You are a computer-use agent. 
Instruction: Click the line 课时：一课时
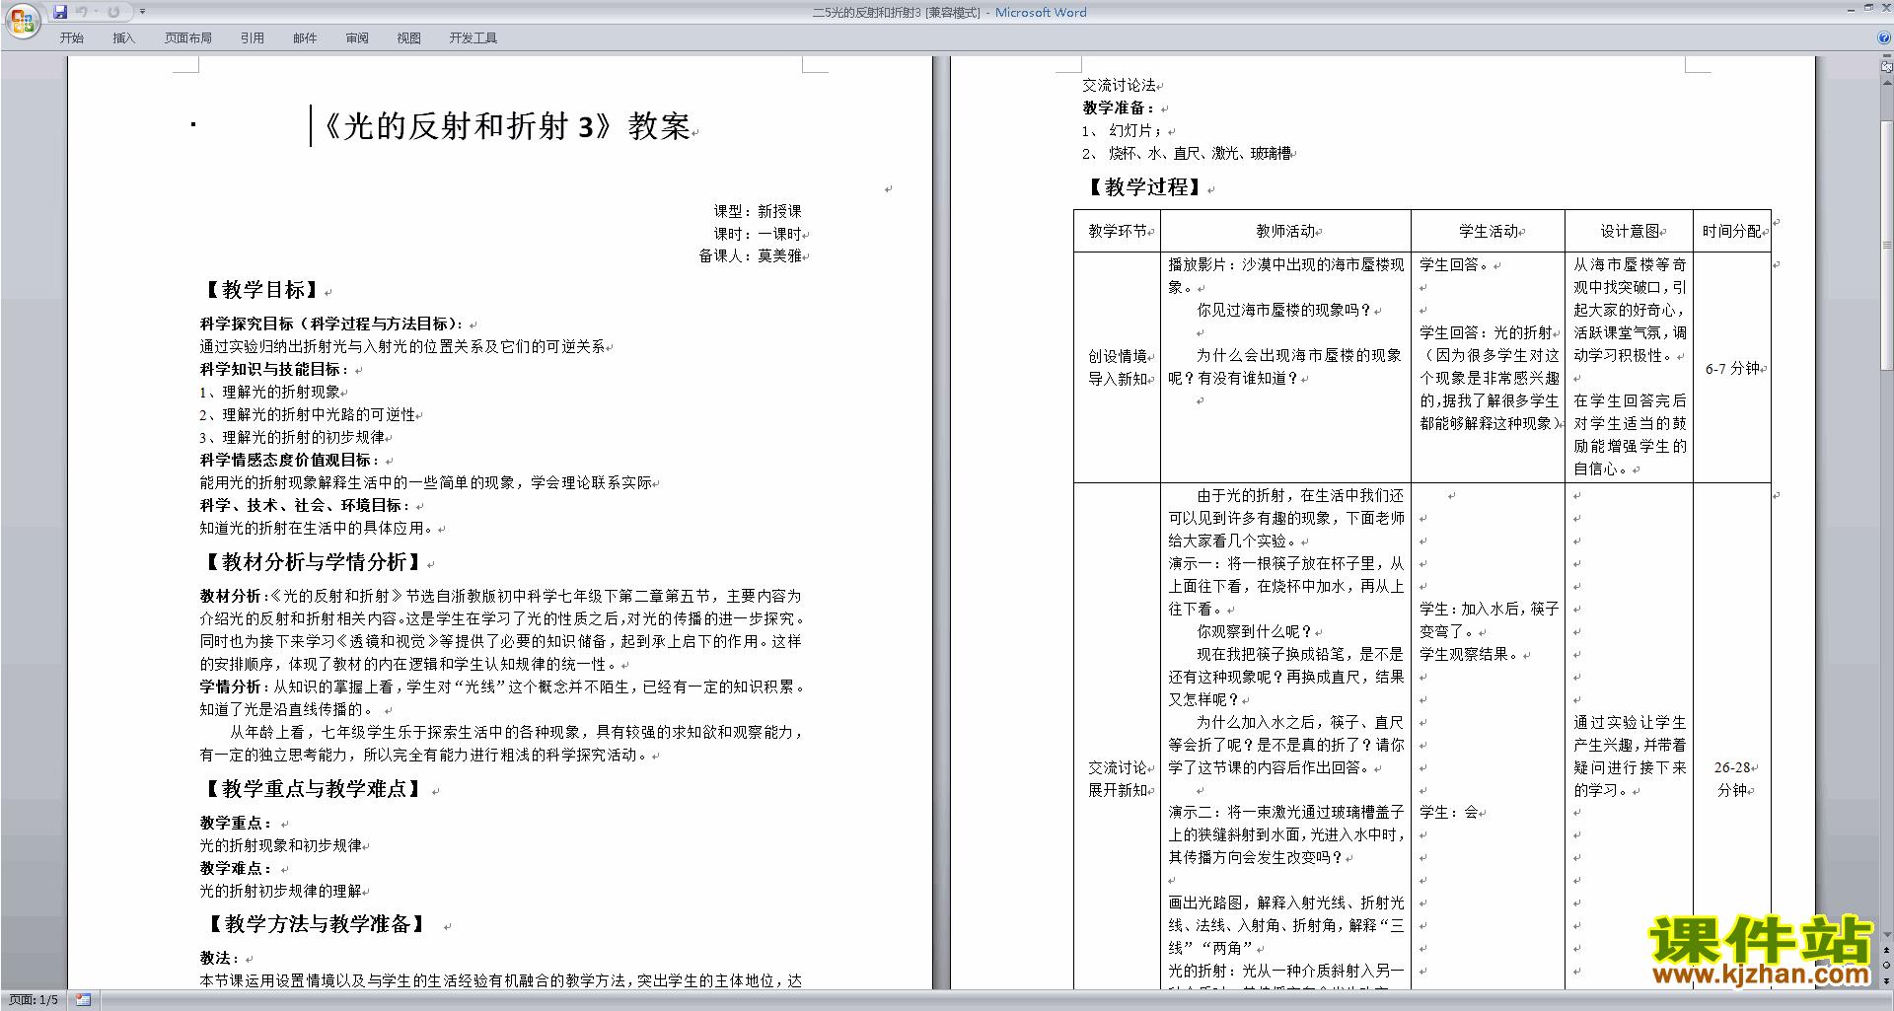coord(758,234)
